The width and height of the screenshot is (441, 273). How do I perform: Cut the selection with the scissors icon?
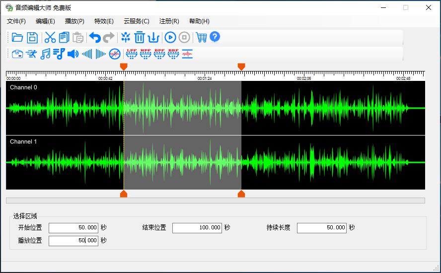click(50, 37)
